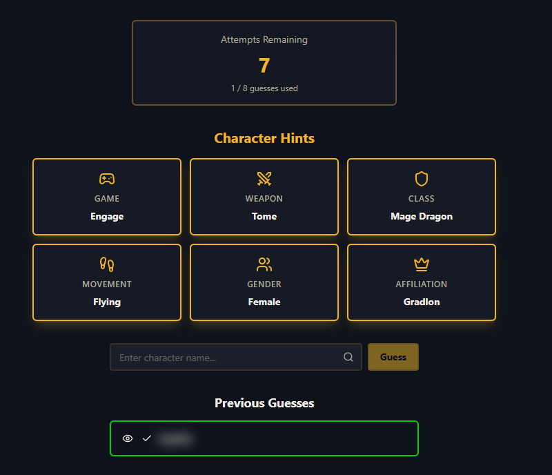
Task: Toggle the eye icon to reveal guess
Action: click(127, 438)
